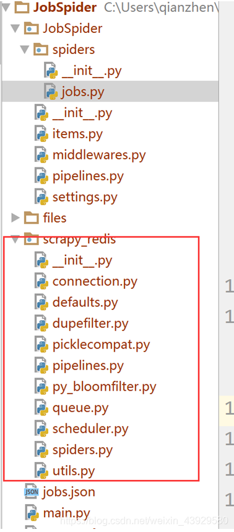234x532 pixels.
Task: Collapse the JobSpider project root arrow
Action: (x=6, y=7)
